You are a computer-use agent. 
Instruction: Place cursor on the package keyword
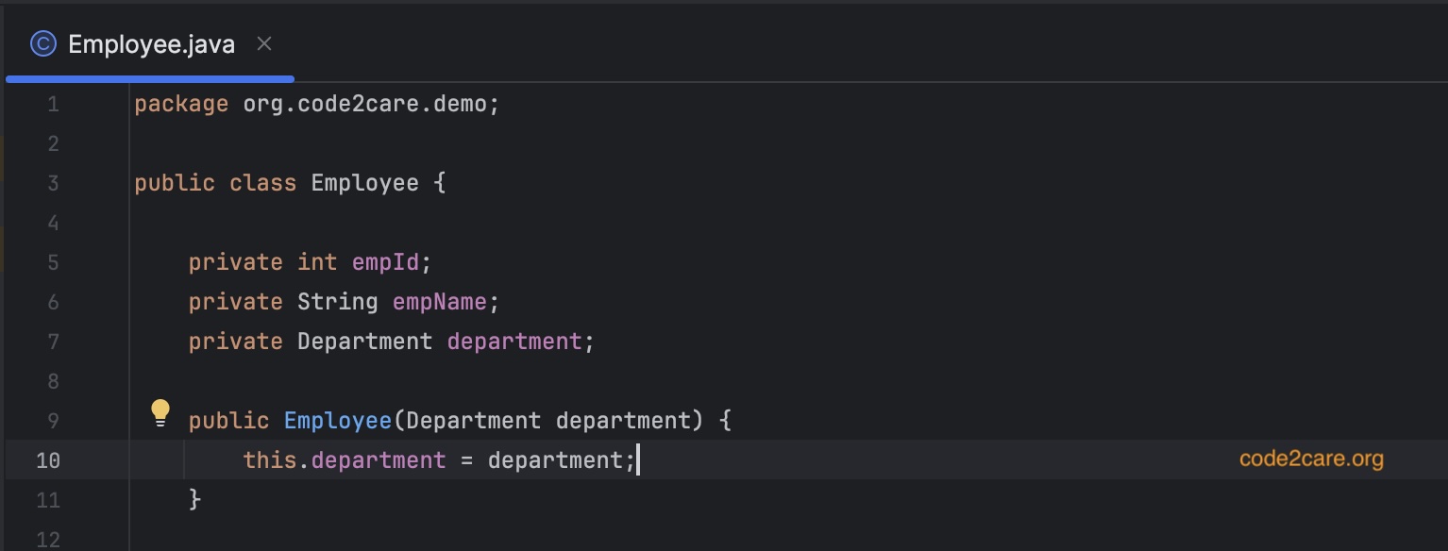[x=181, y=104]
